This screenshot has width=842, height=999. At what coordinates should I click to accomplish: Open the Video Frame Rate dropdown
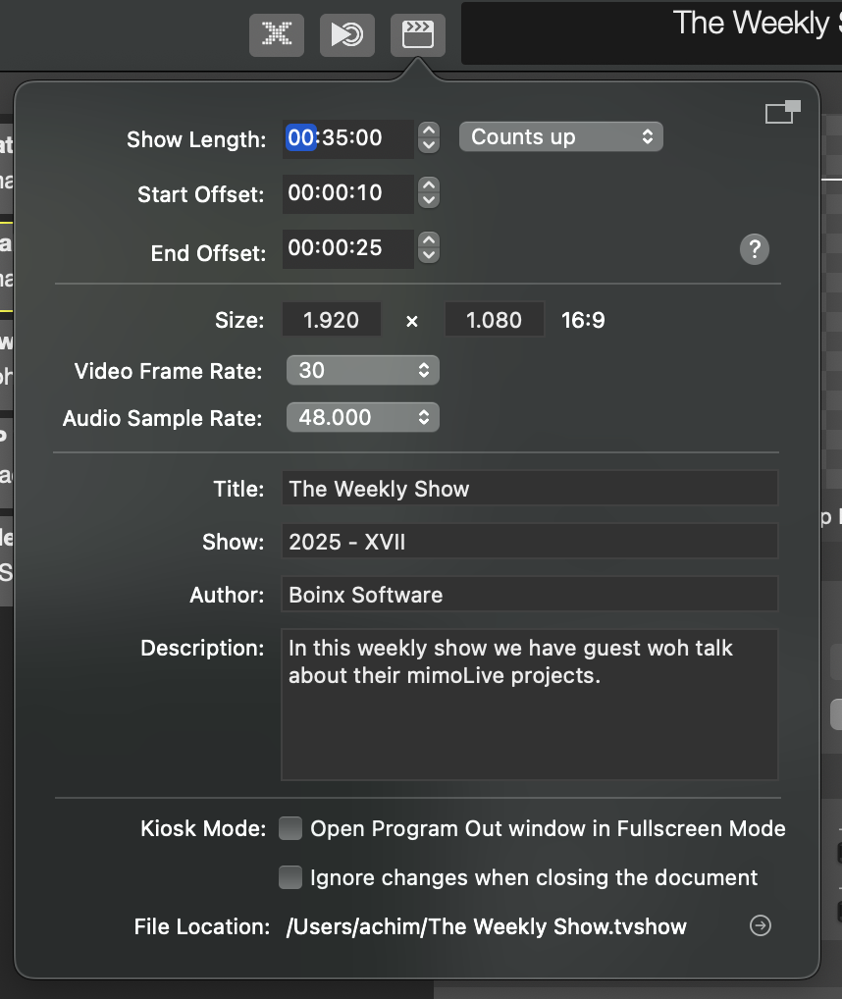coord(363,370)
